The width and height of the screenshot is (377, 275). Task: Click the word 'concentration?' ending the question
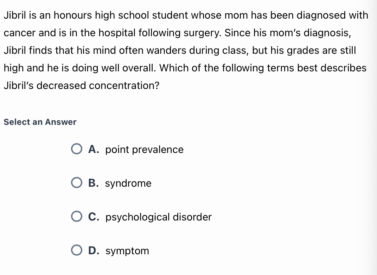coord(124,85)
